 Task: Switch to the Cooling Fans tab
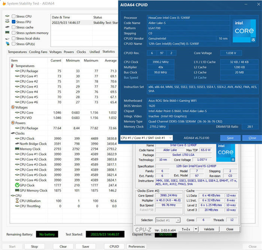pyautogui.click(x=38, y=52)
